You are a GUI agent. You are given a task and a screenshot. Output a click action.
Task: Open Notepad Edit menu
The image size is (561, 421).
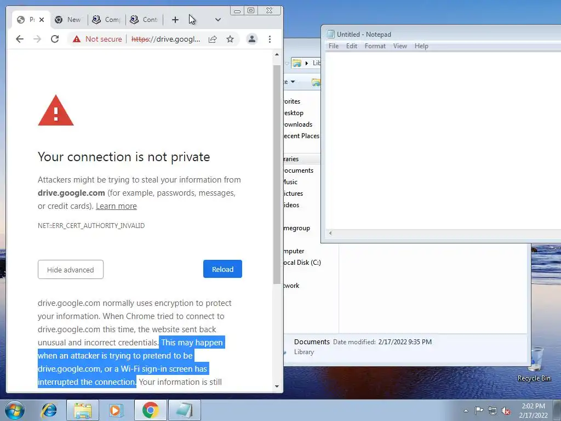(352, 46)
